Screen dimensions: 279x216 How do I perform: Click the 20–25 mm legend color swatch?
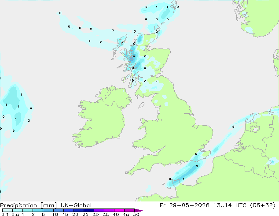point(79,210)
